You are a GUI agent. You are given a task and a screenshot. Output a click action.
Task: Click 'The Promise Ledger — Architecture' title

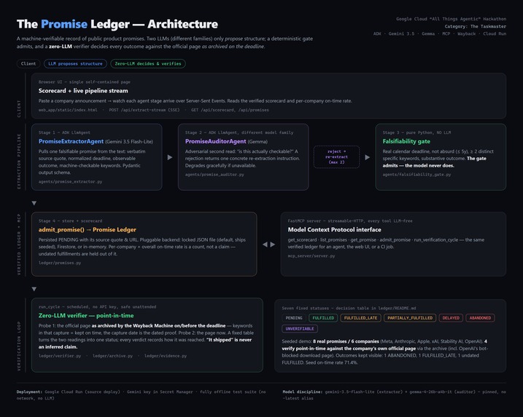click(117, 24)
